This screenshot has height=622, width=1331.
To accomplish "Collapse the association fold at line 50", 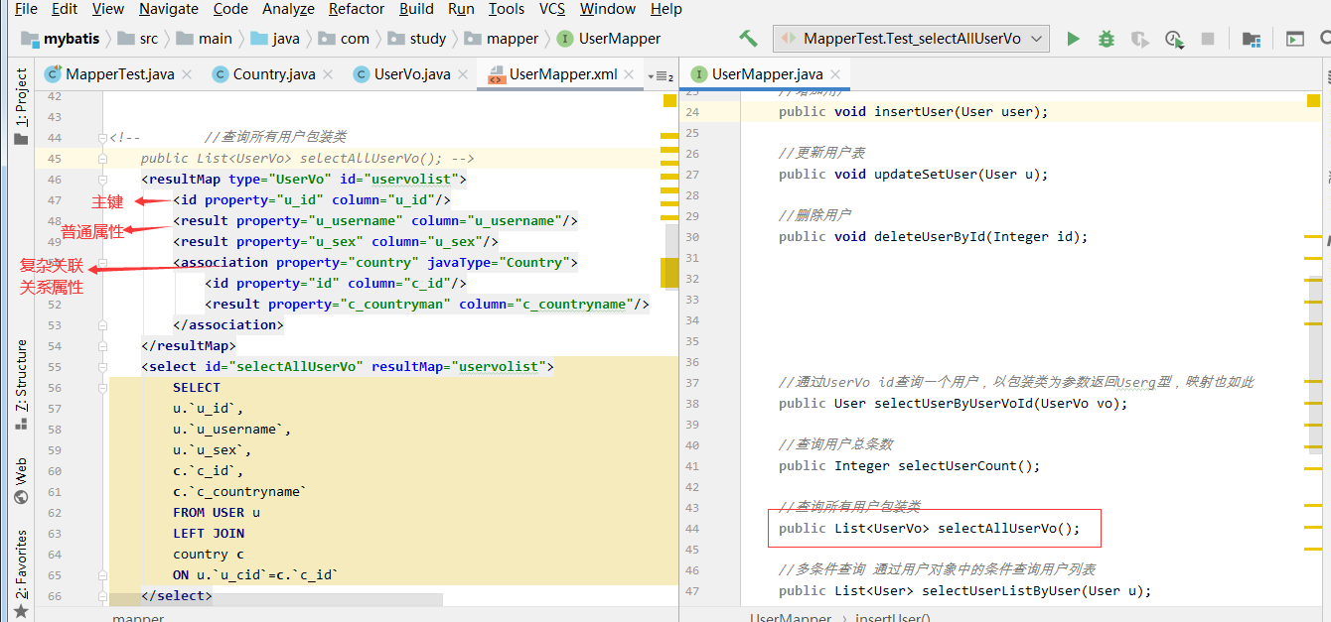I will 102,263.
